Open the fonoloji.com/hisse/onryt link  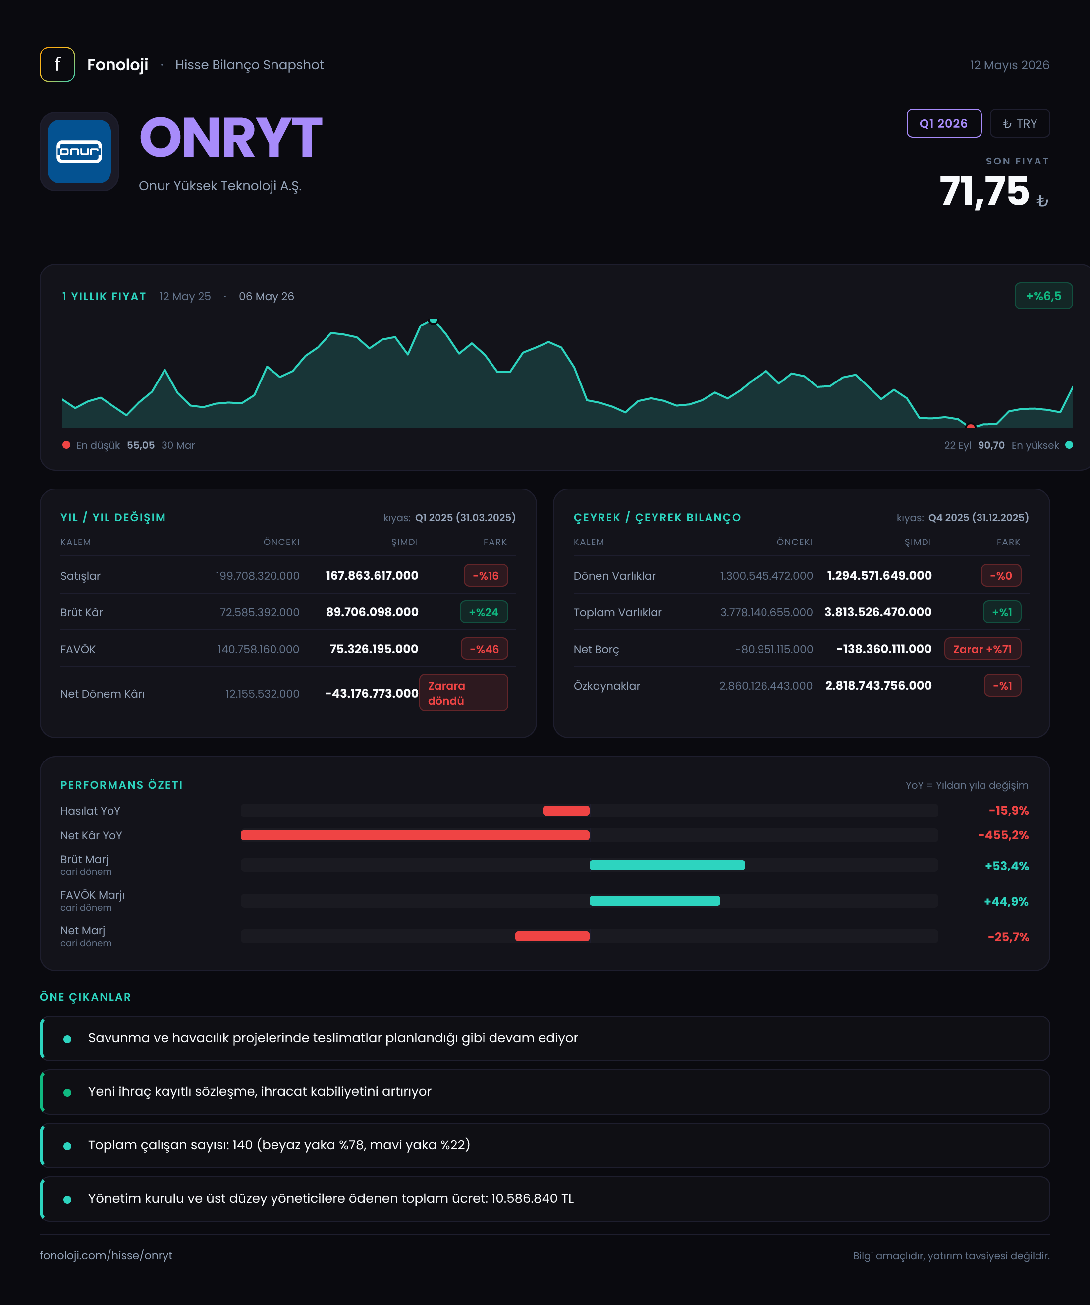click(x=106, y=1255)
